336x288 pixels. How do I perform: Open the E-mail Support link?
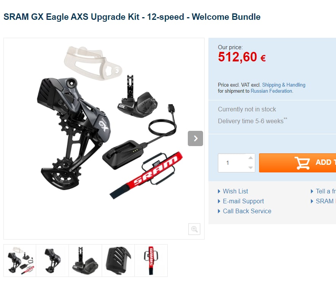pos(243,201)
